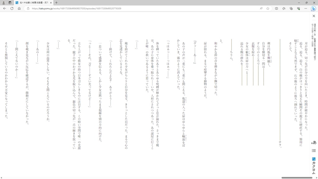Select the Kakuyomu episode tab
Image resolution: width=318 pixels, height=179 pixels.
[34, 2]
